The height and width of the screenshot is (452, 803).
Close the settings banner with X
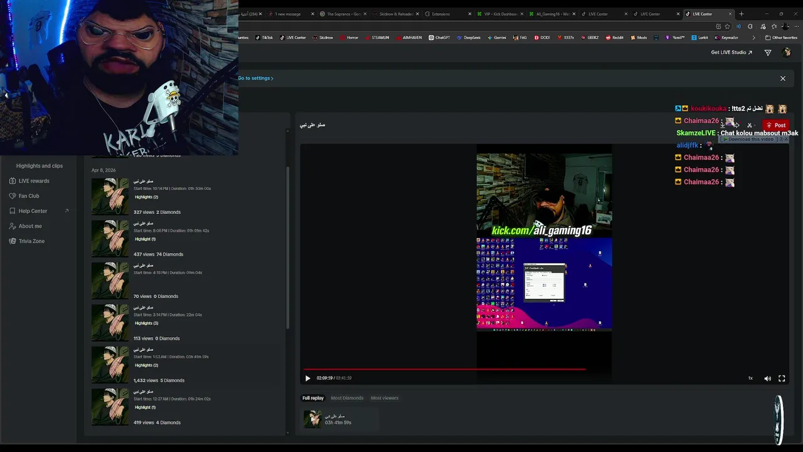tap(783, 78)
